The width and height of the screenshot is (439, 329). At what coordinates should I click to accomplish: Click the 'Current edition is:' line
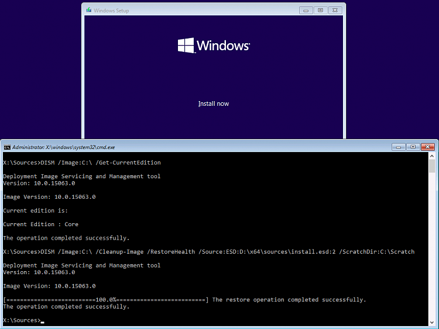(x=35, y=210)
